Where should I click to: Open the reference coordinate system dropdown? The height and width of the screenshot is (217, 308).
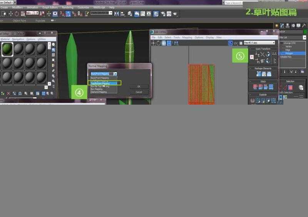[x=32, y=13]
